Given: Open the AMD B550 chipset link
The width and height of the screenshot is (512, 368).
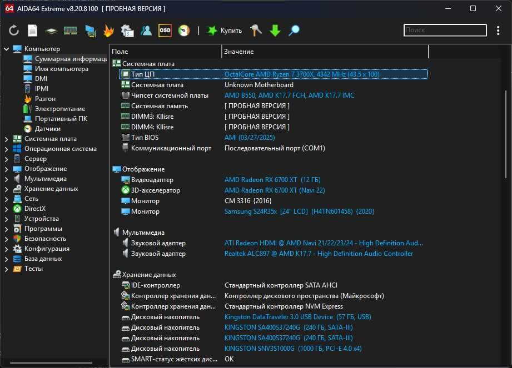Looking at the screenshot, I should click(289, 95).
